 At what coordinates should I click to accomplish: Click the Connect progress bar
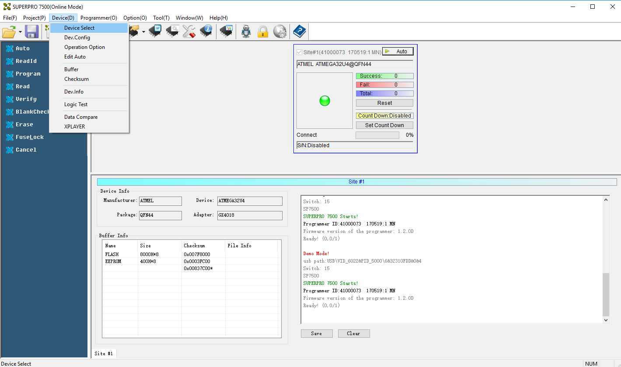coord(377,135)
